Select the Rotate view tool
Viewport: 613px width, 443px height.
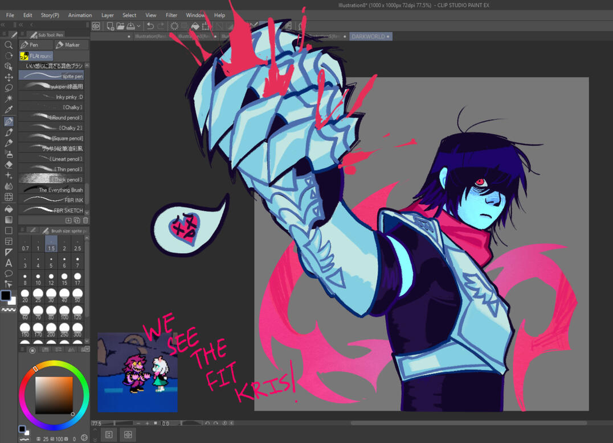point(8,55)
